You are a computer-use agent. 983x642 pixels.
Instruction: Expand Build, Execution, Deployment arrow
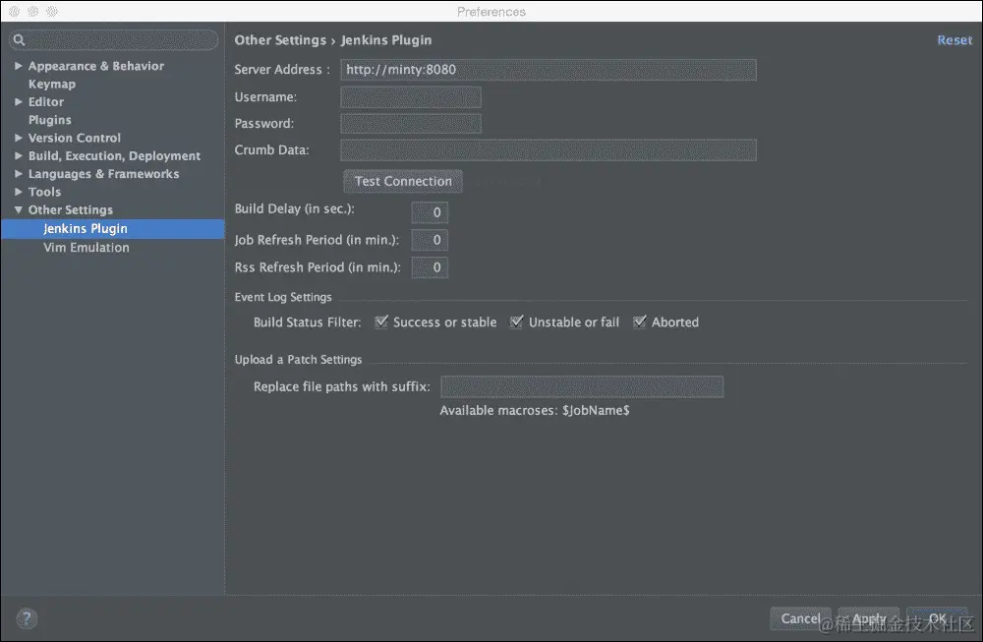[x=18, y=155]
